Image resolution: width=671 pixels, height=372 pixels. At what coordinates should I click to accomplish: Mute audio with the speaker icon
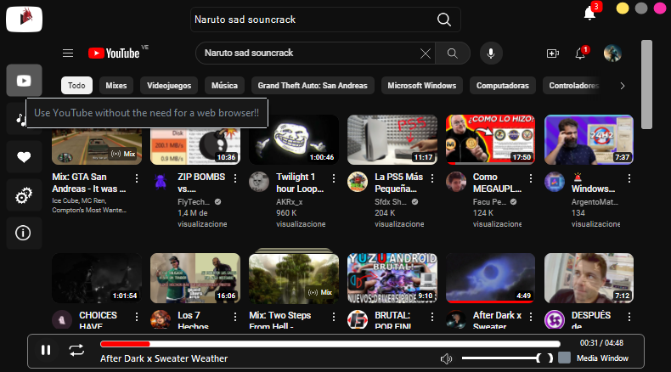[x=446, y=358]
